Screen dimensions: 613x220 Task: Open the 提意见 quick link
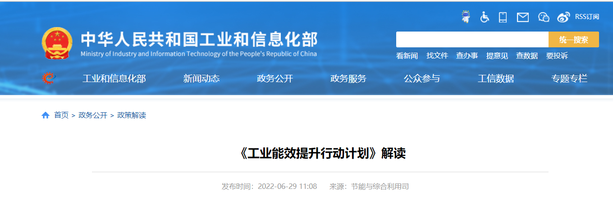[497, 56]
